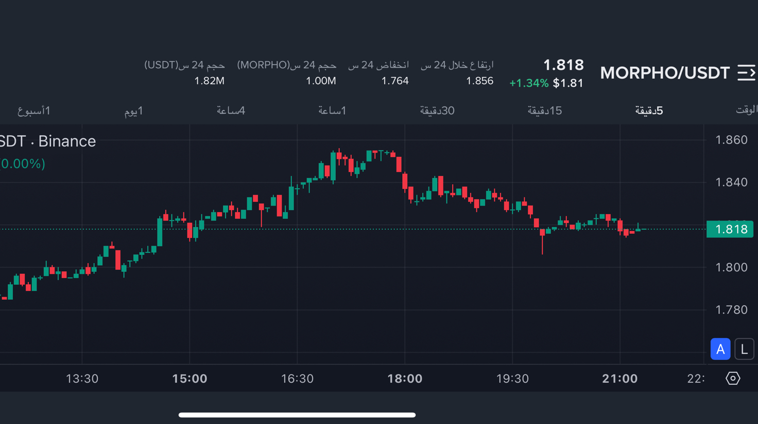The image size is (758, 424).
Task: Select the 1 day timeframe tab
Action: click(134, 111)
